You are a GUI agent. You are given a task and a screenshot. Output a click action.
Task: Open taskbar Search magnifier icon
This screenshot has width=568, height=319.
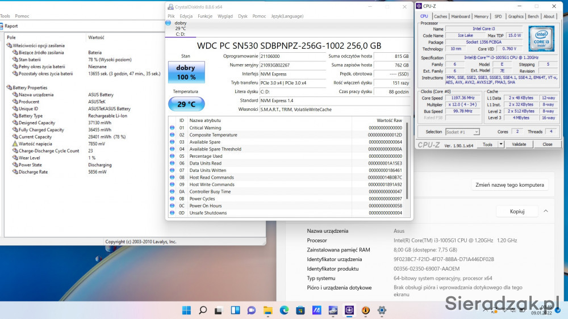203,310
